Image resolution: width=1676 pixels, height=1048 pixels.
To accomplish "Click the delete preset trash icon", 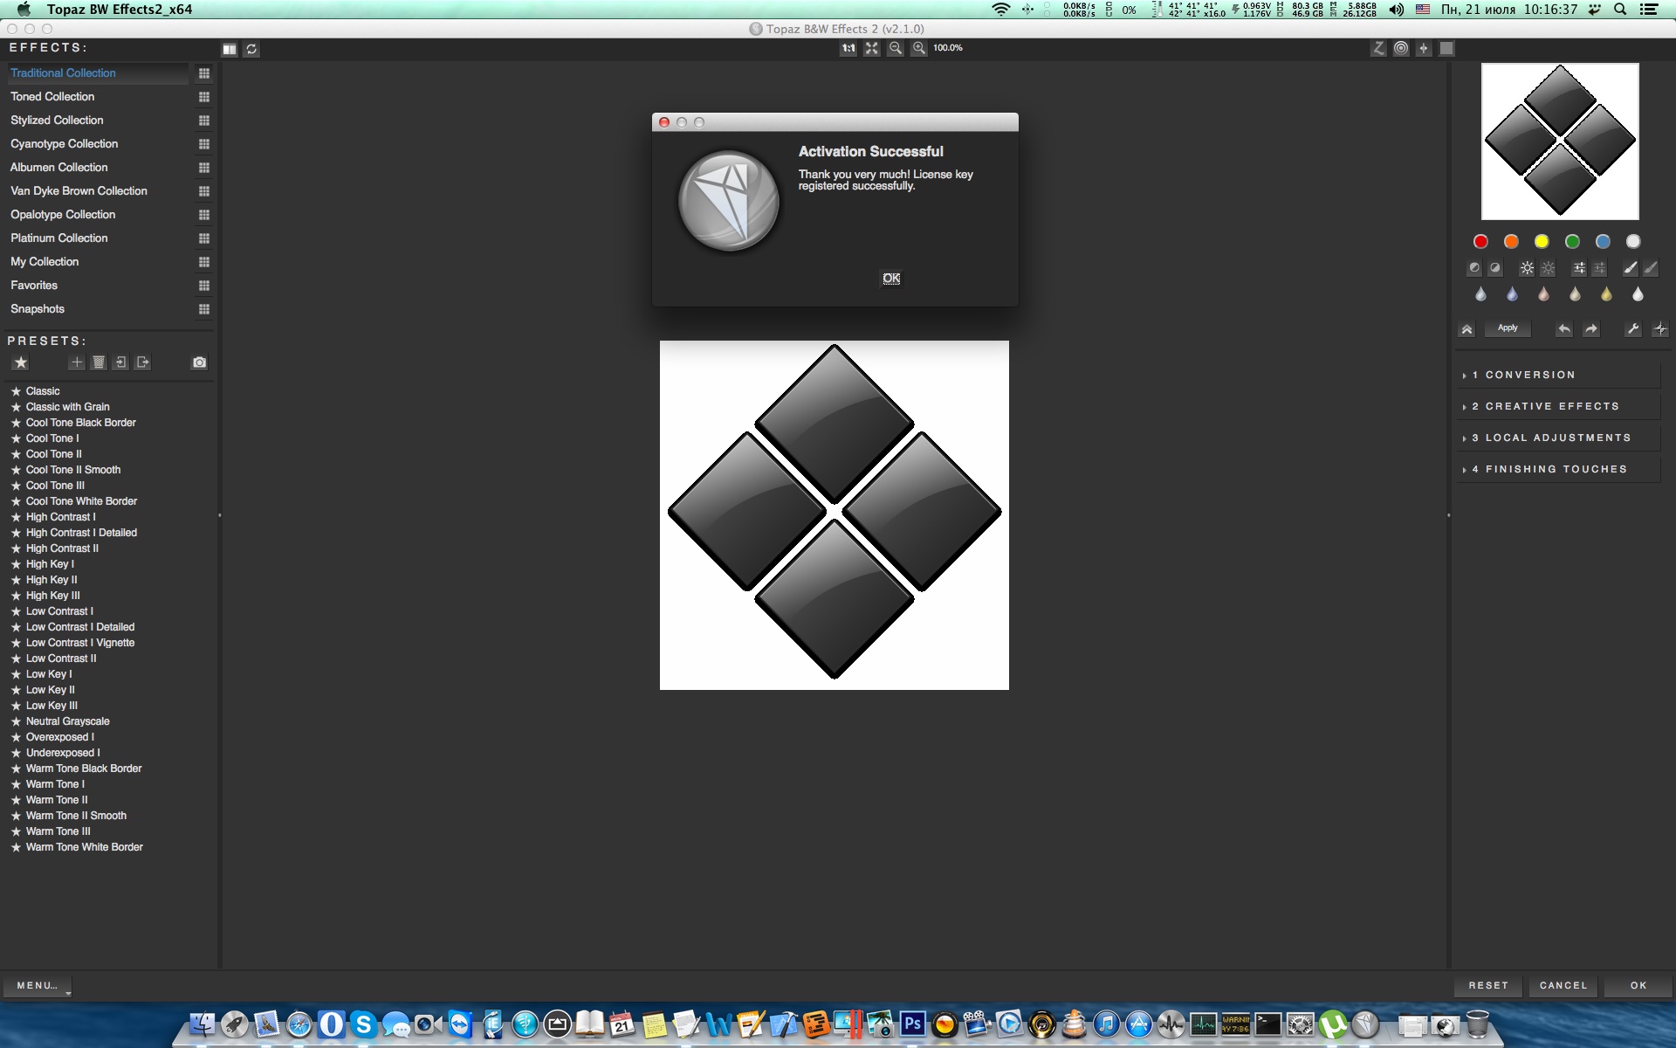I will coord(99,362).
